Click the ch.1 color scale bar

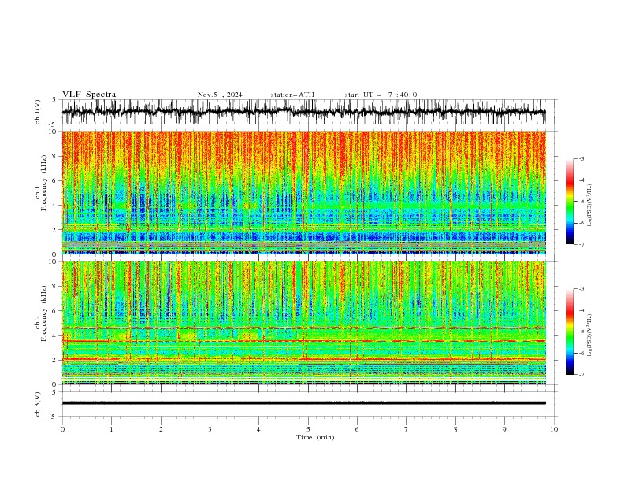click(x=570, y=202)
